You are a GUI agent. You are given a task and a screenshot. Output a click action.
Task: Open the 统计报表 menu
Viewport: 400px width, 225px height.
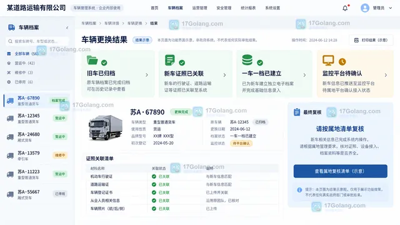click(x=248, y=8)
